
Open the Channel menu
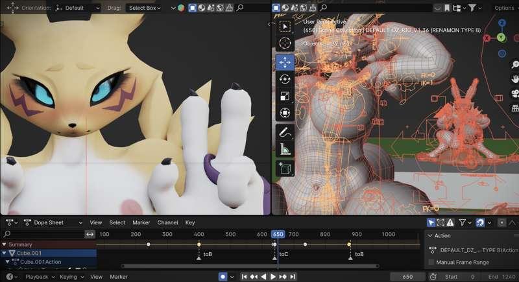point(167,223)
